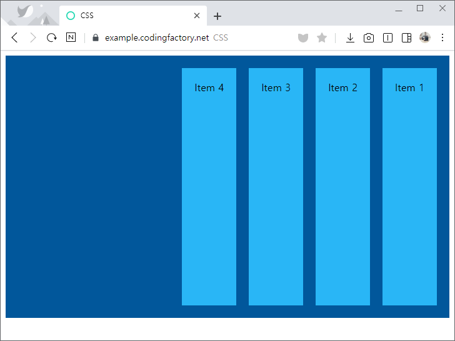Go back to the previous page
The width and height of the screenshot is (455, 341).
click(14, 37)
